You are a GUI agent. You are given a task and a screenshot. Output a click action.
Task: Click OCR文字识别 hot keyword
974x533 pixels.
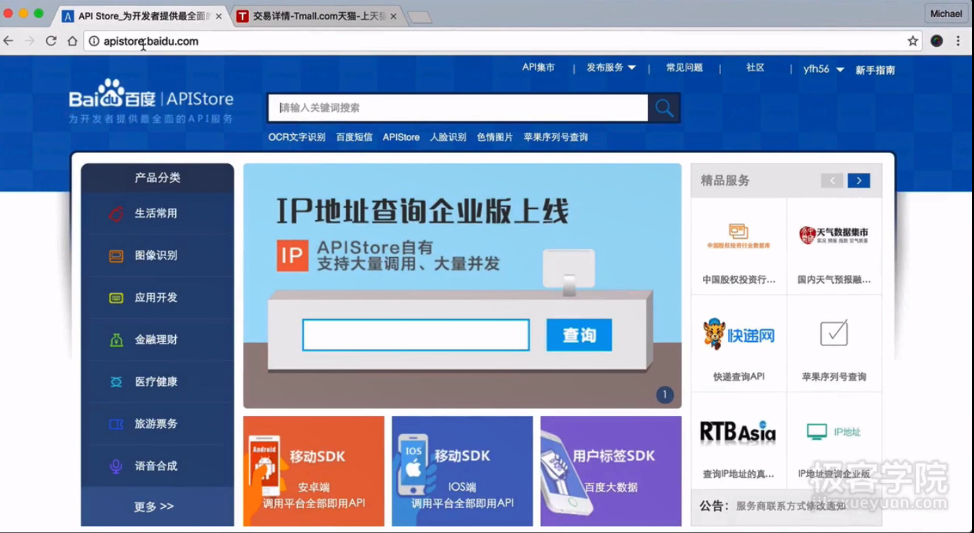pyautogui.click(x=296, y=137)
